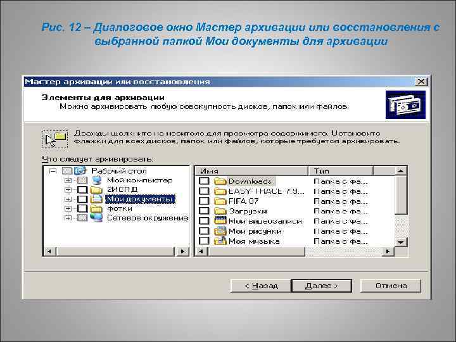Cancel the wizard with Отмена
This screenshot has height=342, width=456.
[x=391, y=286]
